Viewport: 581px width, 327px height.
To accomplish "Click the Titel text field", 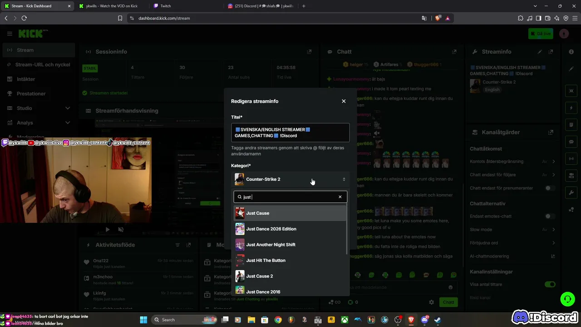I will point(290,133).
